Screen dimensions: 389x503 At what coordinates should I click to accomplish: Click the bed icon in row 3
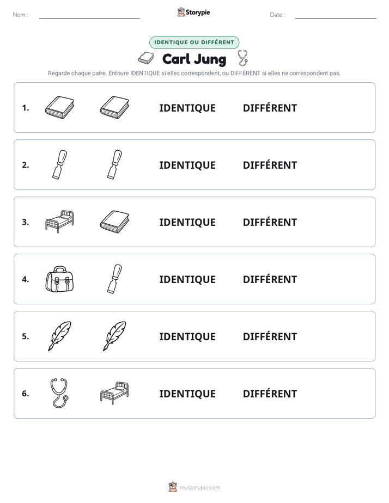[59, 222]
